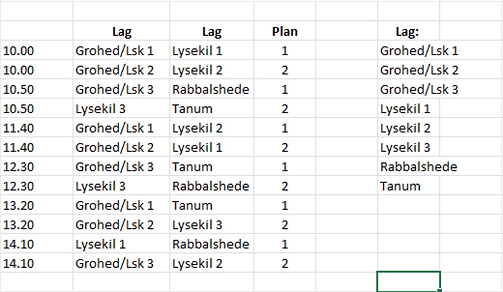Click the 'Grohed/Lsk 3' cell in the last row
The width and height of the screenshot is (503, 292).
[115, 263]
